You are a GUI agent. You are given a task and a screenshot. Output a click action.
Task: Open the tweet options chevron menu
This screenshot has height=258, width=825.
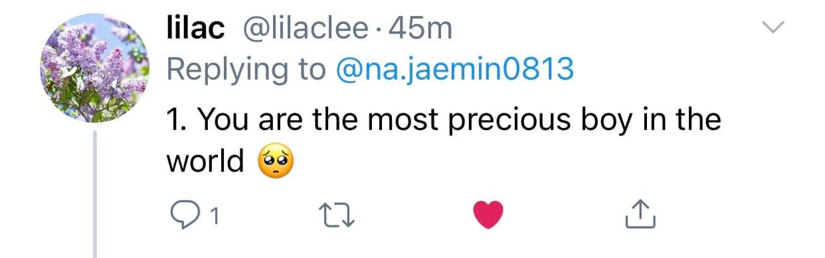pos(773,27)
